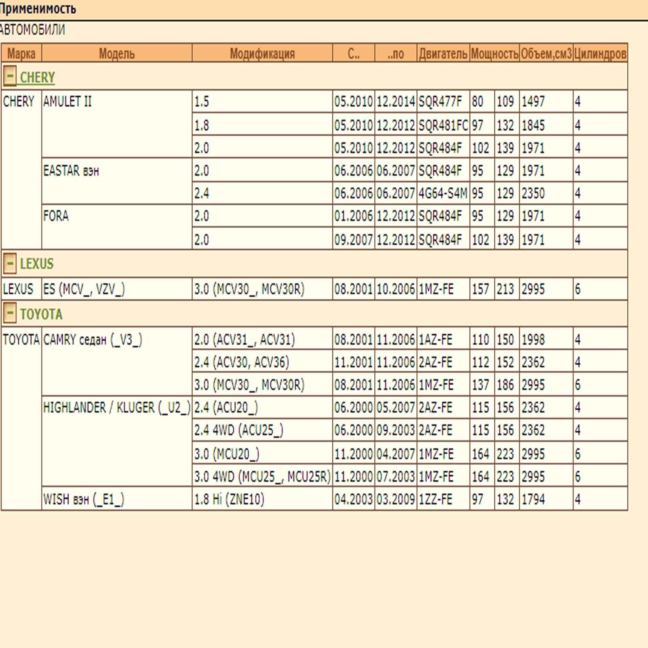
Task: Select the HIGHLANDER / KLUGER (_U2_) cell
Action: pyautogui.click(x=117, y=441)
